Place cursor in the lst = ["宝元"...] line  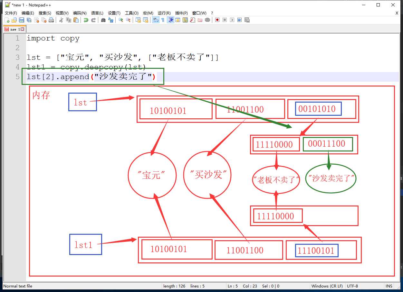122,58
